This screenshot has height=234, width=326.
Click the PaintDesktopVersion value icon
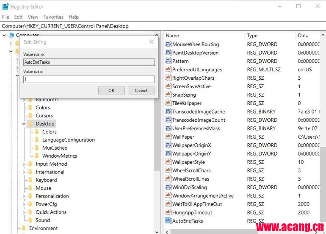[x=168, y=53]
